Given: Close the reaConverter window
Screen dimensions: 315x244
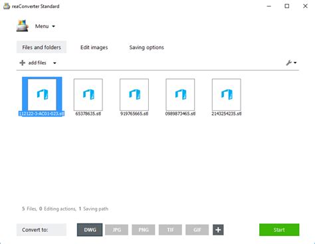Looking at the screenshot, I should click(305, 6).
